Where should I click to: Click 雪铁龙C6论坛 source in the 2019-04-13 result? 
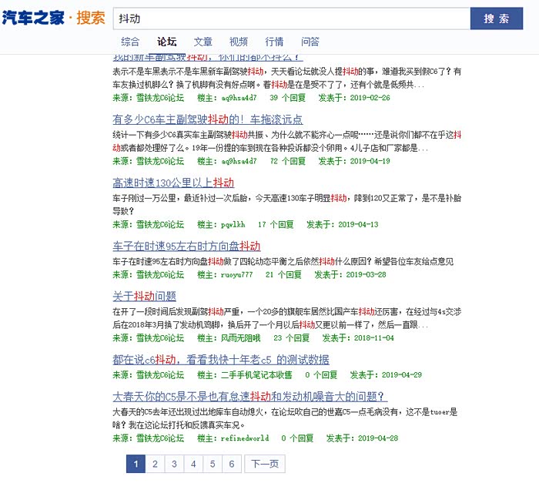coord(160,224)
